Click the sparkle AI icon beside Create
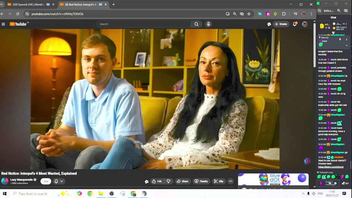 point(269,24)
